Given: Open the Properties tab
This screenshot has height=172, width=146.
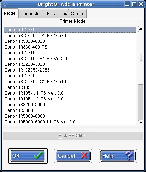Looking at the screenshot, I should (57, 14).
